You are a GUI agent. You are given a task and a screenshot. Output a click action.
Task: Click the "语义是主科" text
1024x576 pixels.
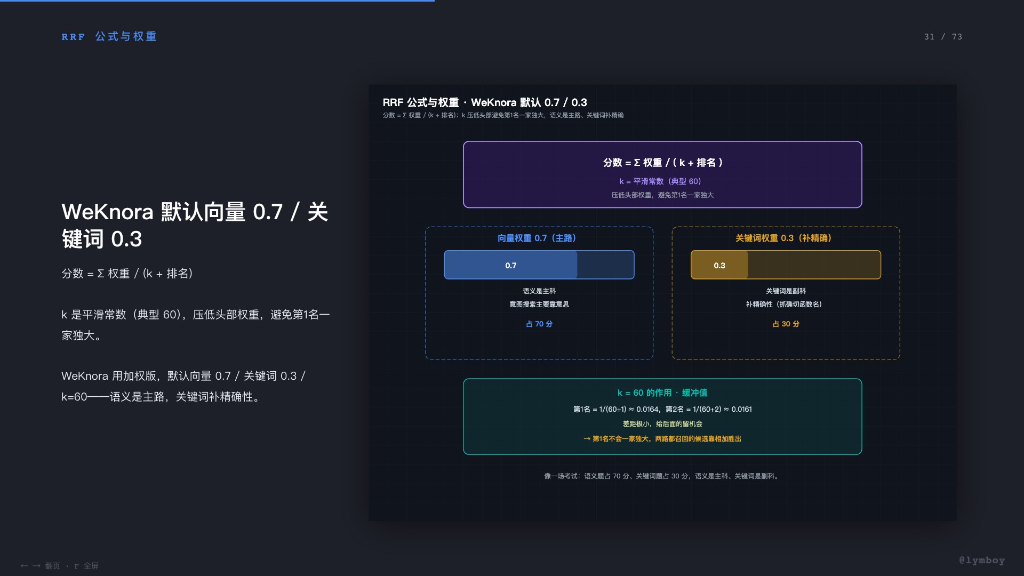[539, 291]
